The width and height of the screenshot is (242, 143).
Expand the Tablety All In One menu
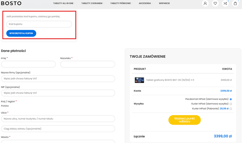pos(64,3)
